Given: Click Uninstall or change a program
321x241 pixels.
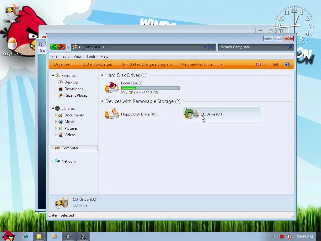Looking at the screenshot, I should point(147,64).
